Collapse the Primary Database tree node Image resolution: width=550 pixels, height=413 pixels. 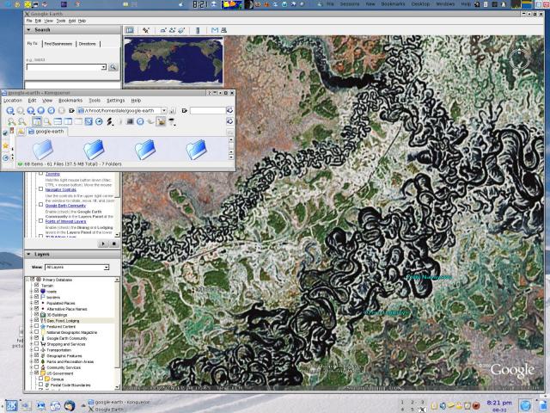(x=27, y=280)
